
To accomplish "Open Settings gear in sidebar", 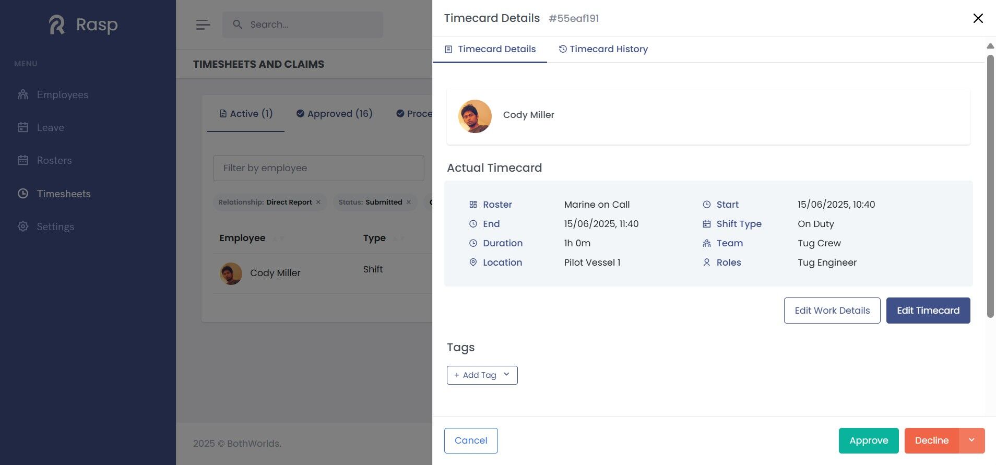I will [x=23, y=226].
